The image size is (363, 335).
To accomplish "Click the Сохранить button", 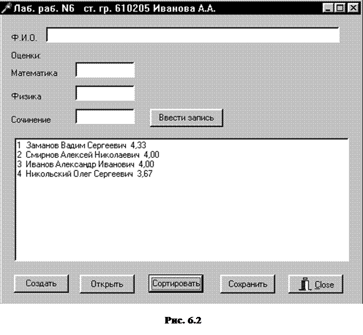I will pyautogui.click(x=248, y=283).
